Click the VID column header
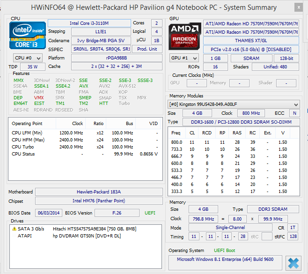Image resolution: width=308 pixels, height=274 pixels. pos(148,124)
